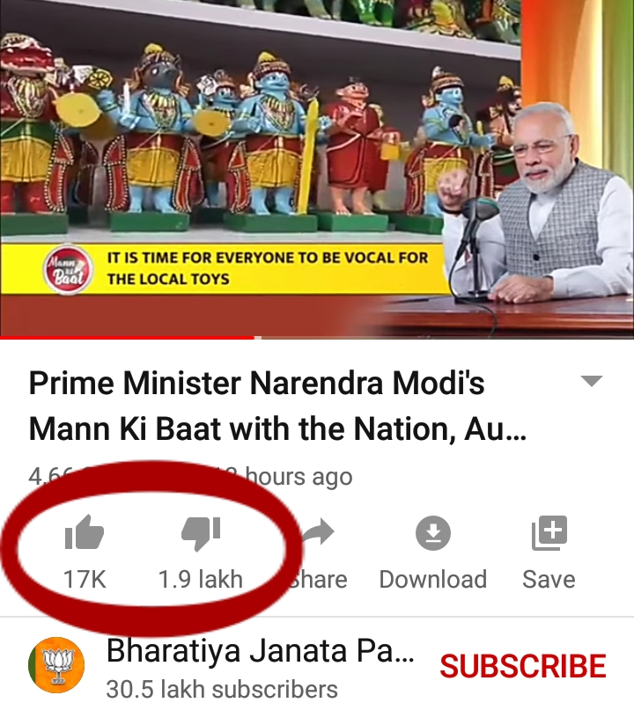This screenshot has width=634, height=710.
Task: Open the BJP lotus channel avatar
Action: tap(56, 665)
